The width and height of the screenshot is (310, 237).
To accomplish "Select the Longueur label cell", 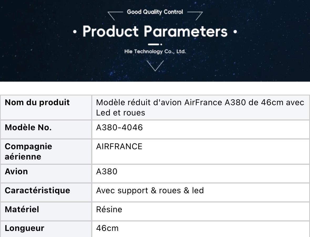I will click(x=46, y=229).
